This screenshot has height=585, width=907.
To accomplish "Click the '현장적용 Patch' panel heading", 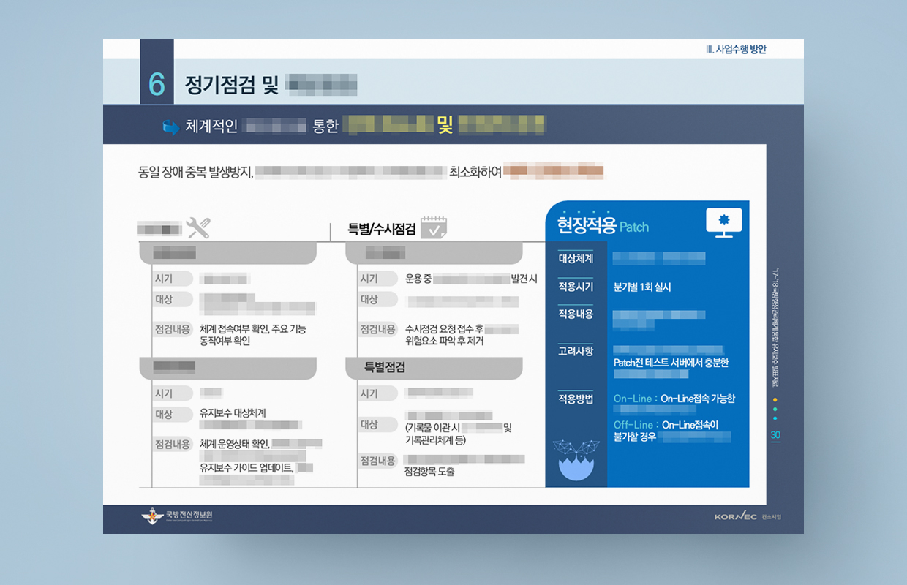I will point(603,226).
